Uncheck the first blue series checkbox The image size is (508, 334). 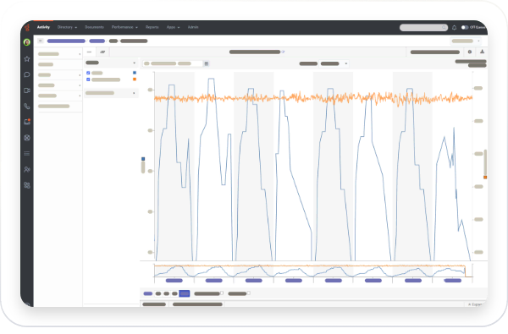[x=88, y=73]
